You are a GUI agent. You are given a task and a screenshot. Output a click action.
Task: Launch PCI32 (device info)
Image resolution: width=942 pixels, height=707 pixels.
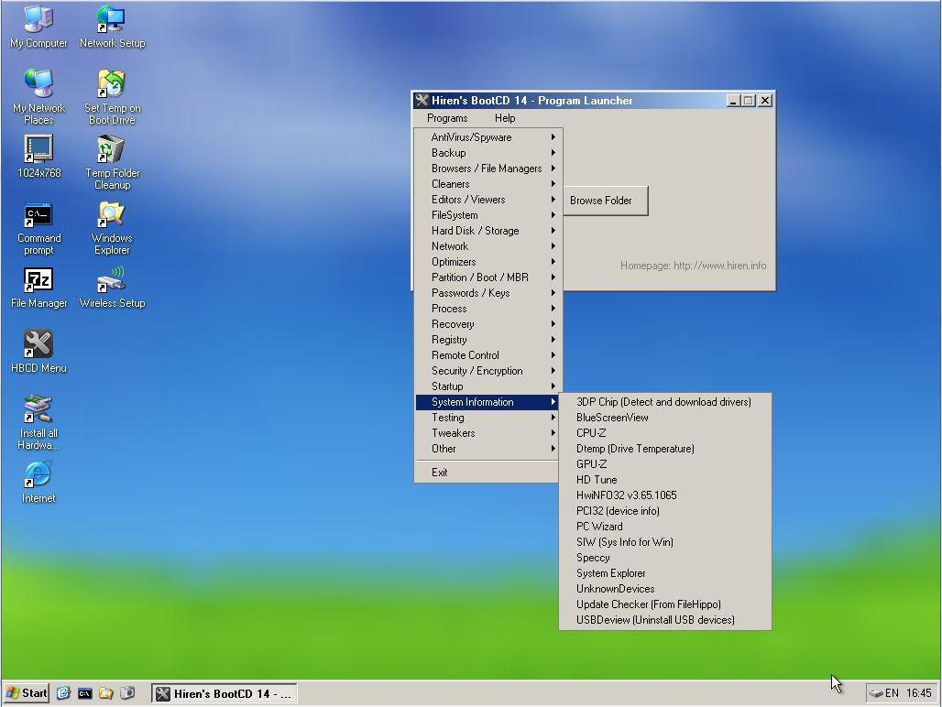tap(665, 512)
